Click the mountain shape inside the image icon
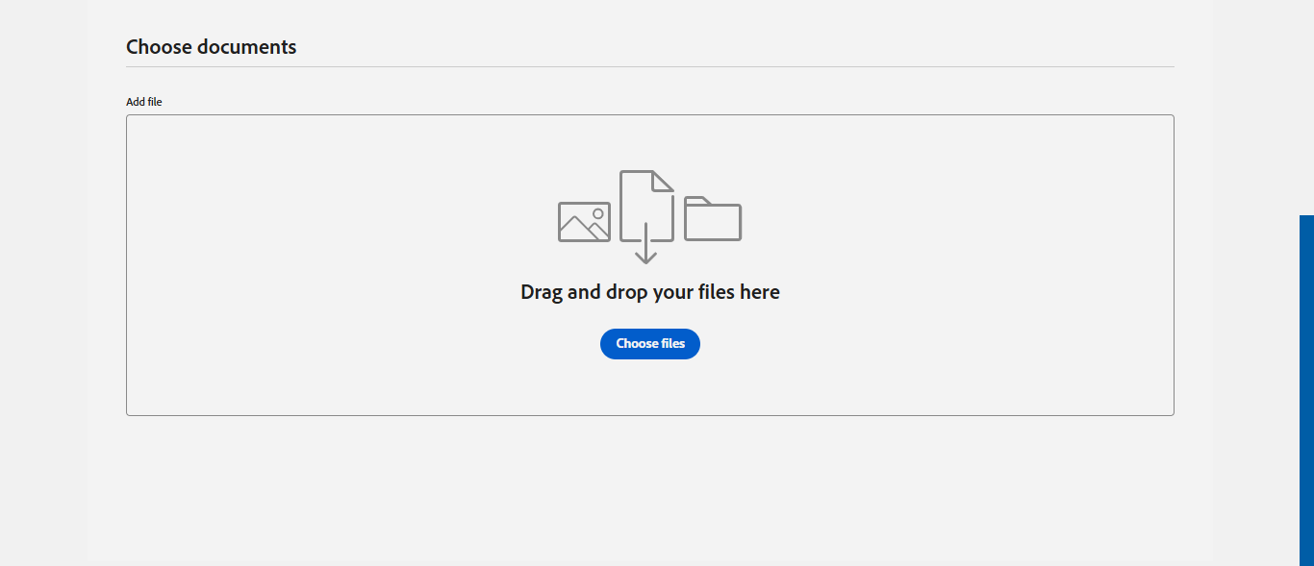 581,230
